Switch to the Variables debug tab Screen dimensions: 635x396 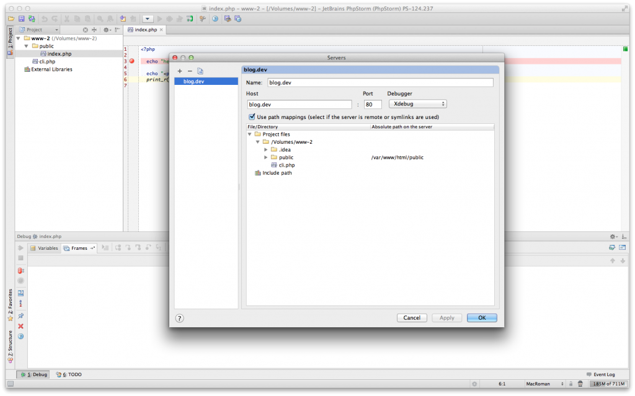tap(45, 249)
